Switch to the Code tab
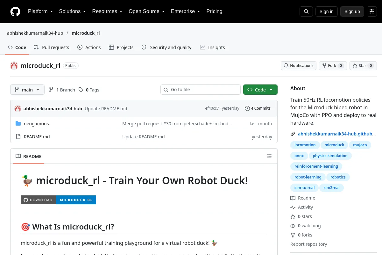 pyautogui.click(x=17, y=47)
